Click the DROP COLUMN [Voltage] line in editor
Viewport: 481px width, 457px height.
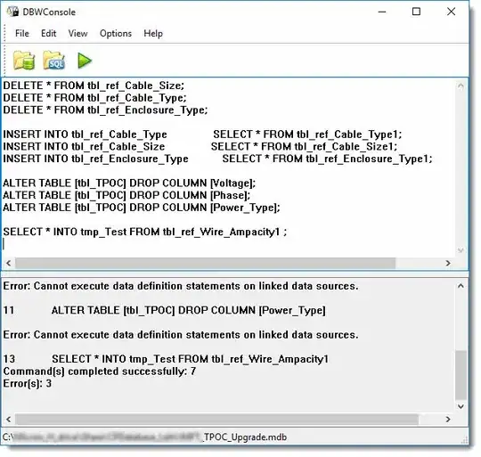tap(129, 184)
